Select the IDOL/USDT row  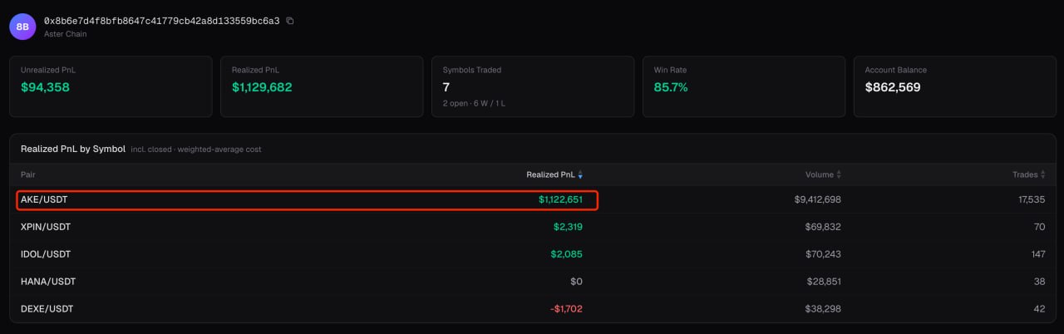pyautogui.click(x=532, y=254)
